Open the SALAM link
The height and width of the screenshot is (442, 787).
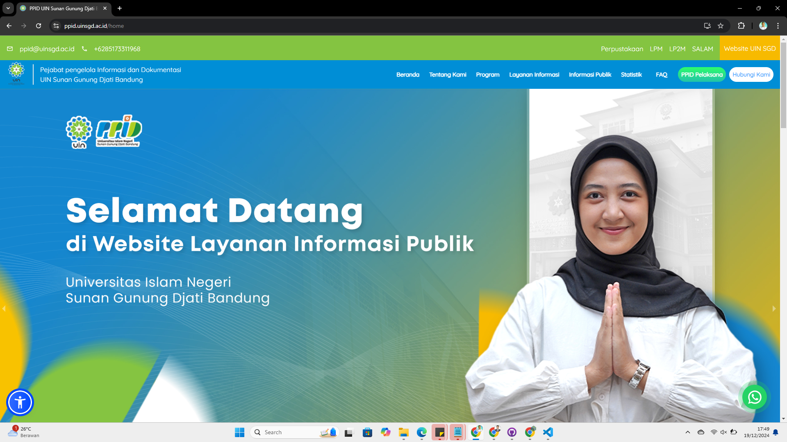coord(703,49)
